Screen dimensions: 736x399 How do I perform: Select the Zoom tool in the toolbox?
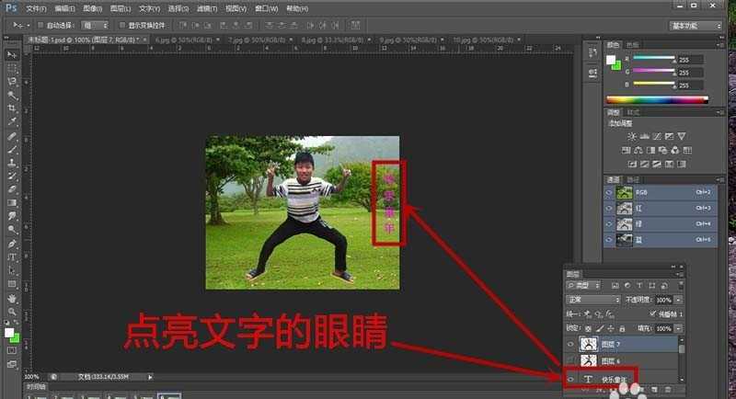coord(13,312)
